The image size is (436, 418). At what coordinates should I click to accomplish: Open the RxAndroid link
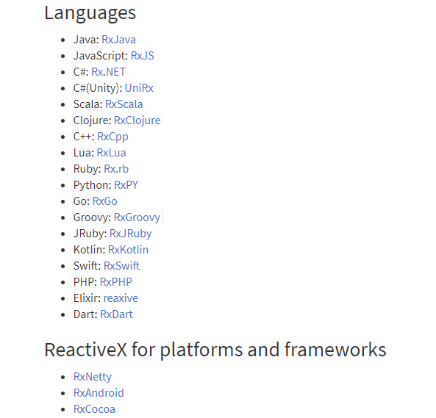tap(99, 393)
